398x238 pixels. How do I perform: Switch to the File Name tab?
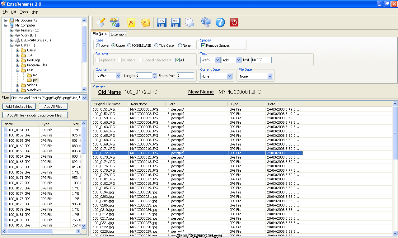point(100,34)
